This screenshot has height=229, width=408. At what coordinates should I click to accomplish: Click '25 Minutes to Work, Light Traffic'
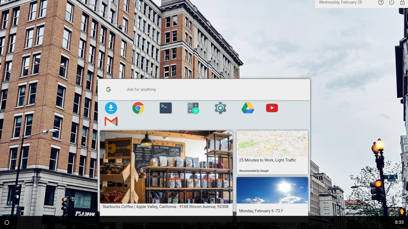(x=268, y=160)
